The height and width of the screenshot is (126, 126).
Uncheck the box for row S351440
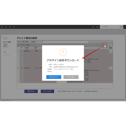(x=22, y=68)
